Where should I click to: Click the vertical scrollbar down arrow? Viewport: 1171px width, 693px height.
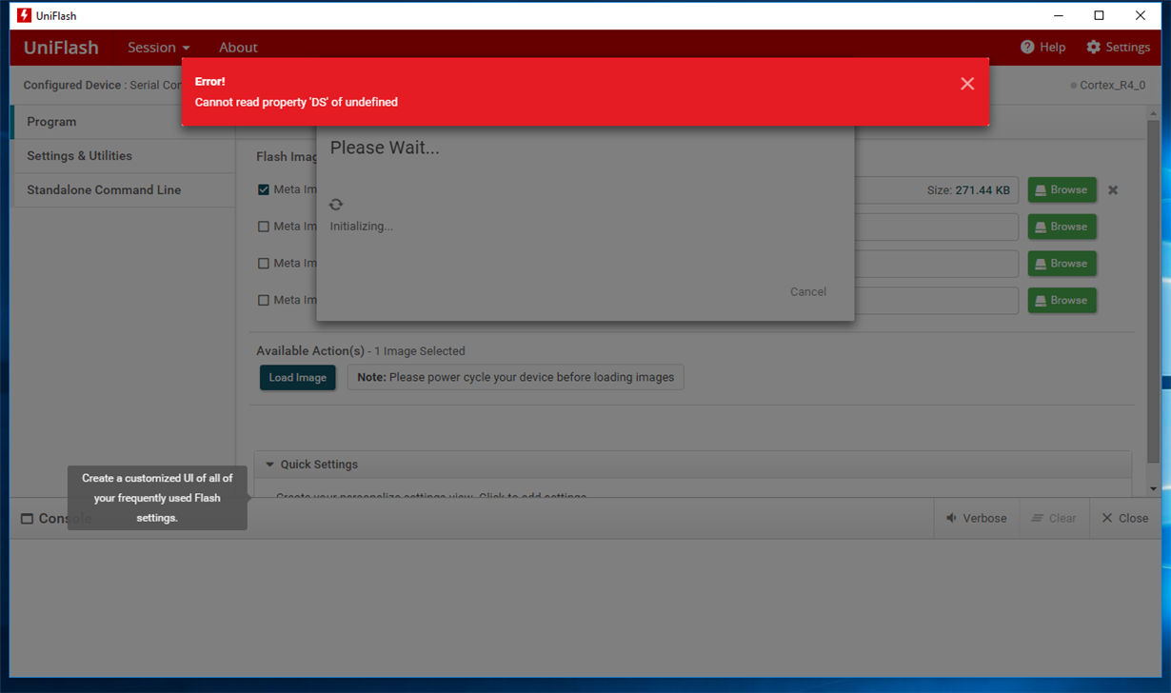1153,489
